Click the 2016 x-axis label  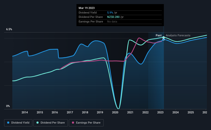pyautogui.click(x=55, y=112)
